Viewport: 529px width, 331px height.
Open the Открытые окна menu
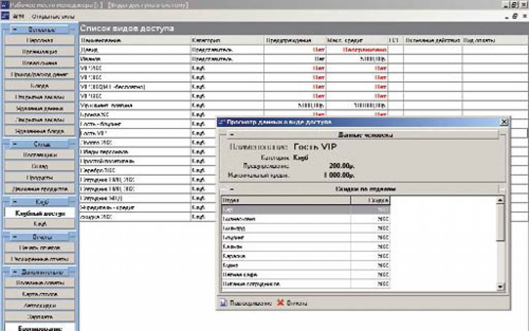tap(53, 17)
